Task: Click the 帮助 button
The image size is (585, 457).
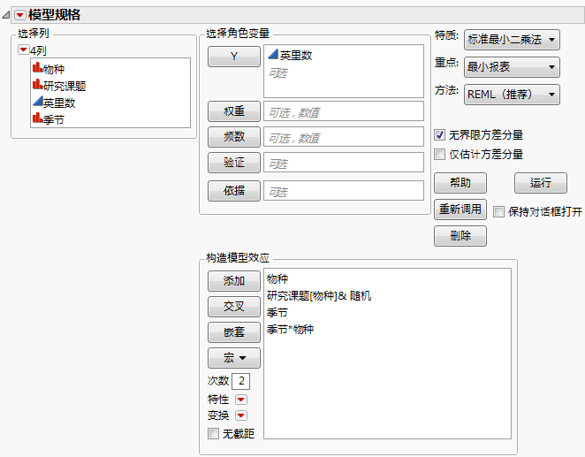Action: click(460, 183)
